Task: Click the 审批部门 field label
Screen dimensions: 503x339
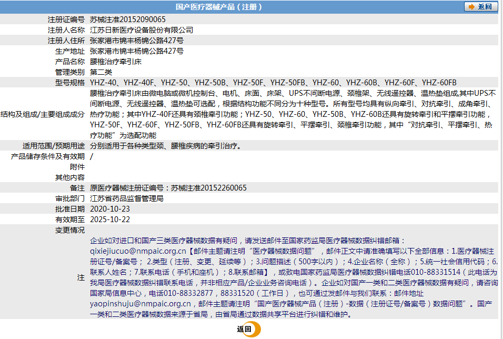Action: 70,198
